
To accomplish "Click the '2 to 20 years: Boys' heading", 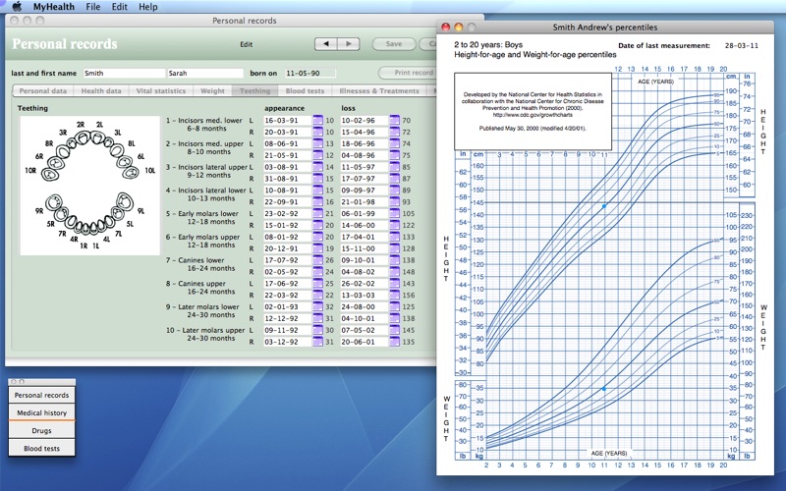I will click(488, 44).
